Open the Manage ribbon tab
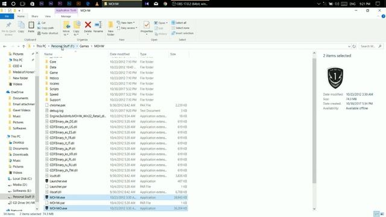The image size is (386, 217). pos(66,16)
